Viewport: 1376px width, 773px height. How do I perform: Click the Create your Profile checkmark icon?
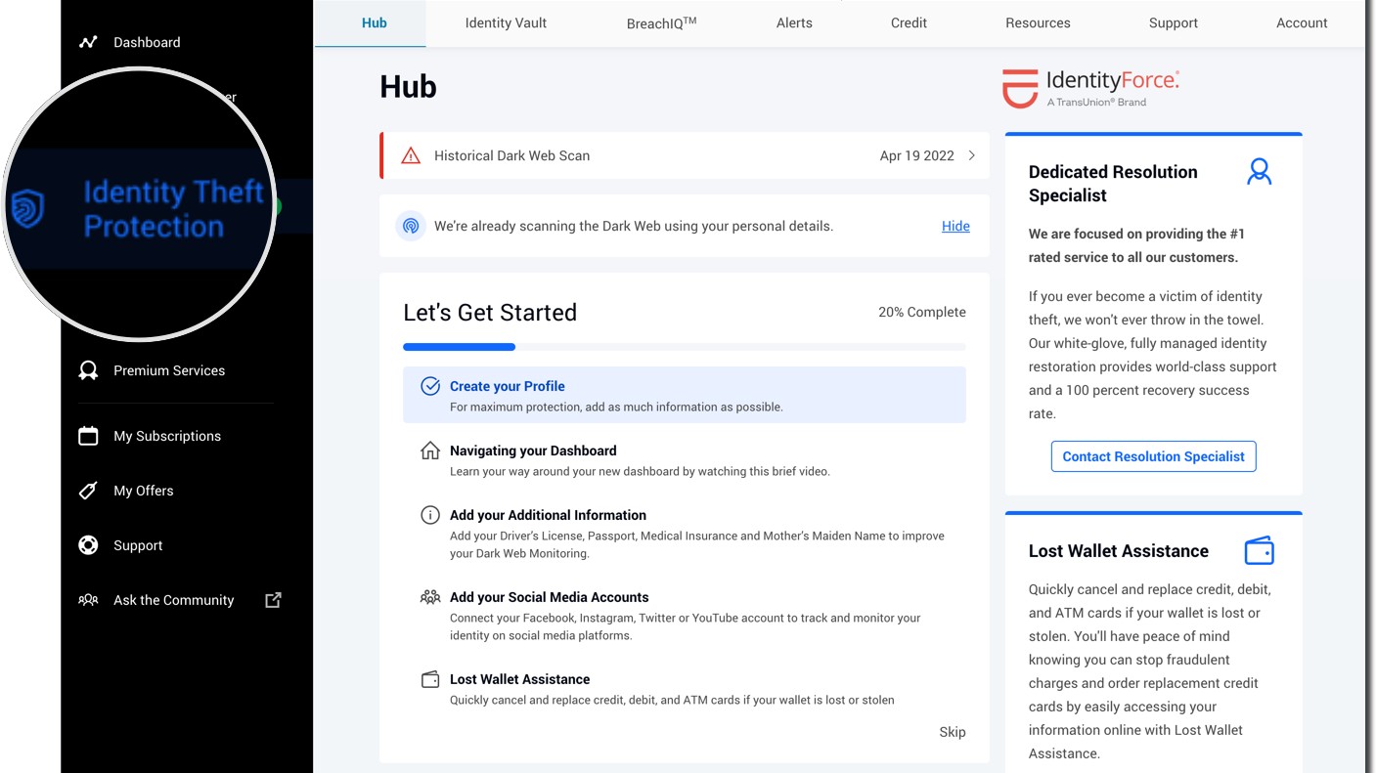[x=430, y=386]
